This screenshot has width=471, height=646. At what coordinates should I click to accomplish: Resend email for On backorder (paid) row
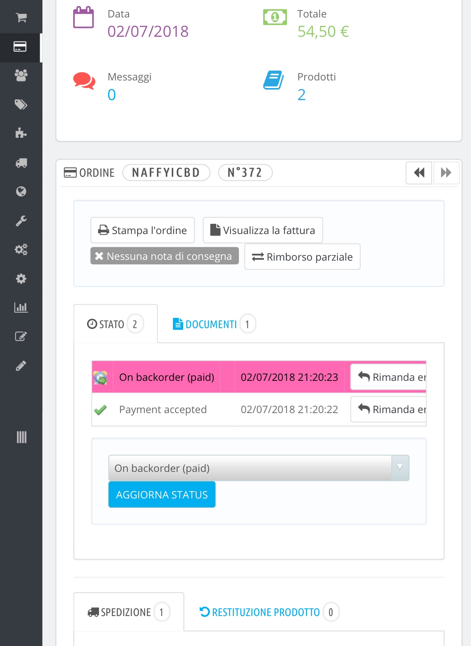388,377
